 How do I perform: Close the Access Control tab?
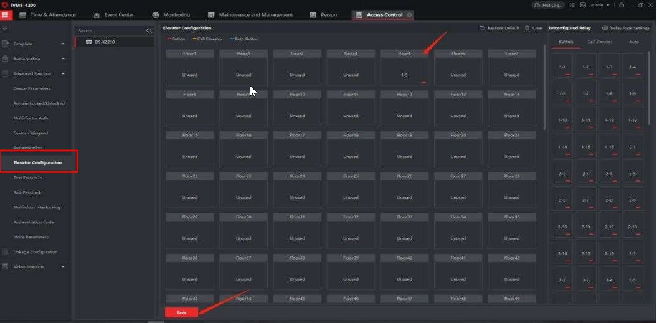click(409, 15)
